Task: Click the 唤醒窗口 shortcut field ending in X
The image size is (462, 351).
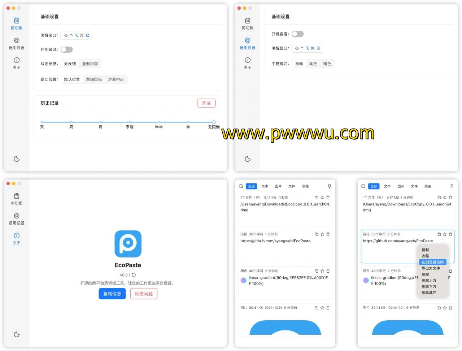Action: (308, 48)
